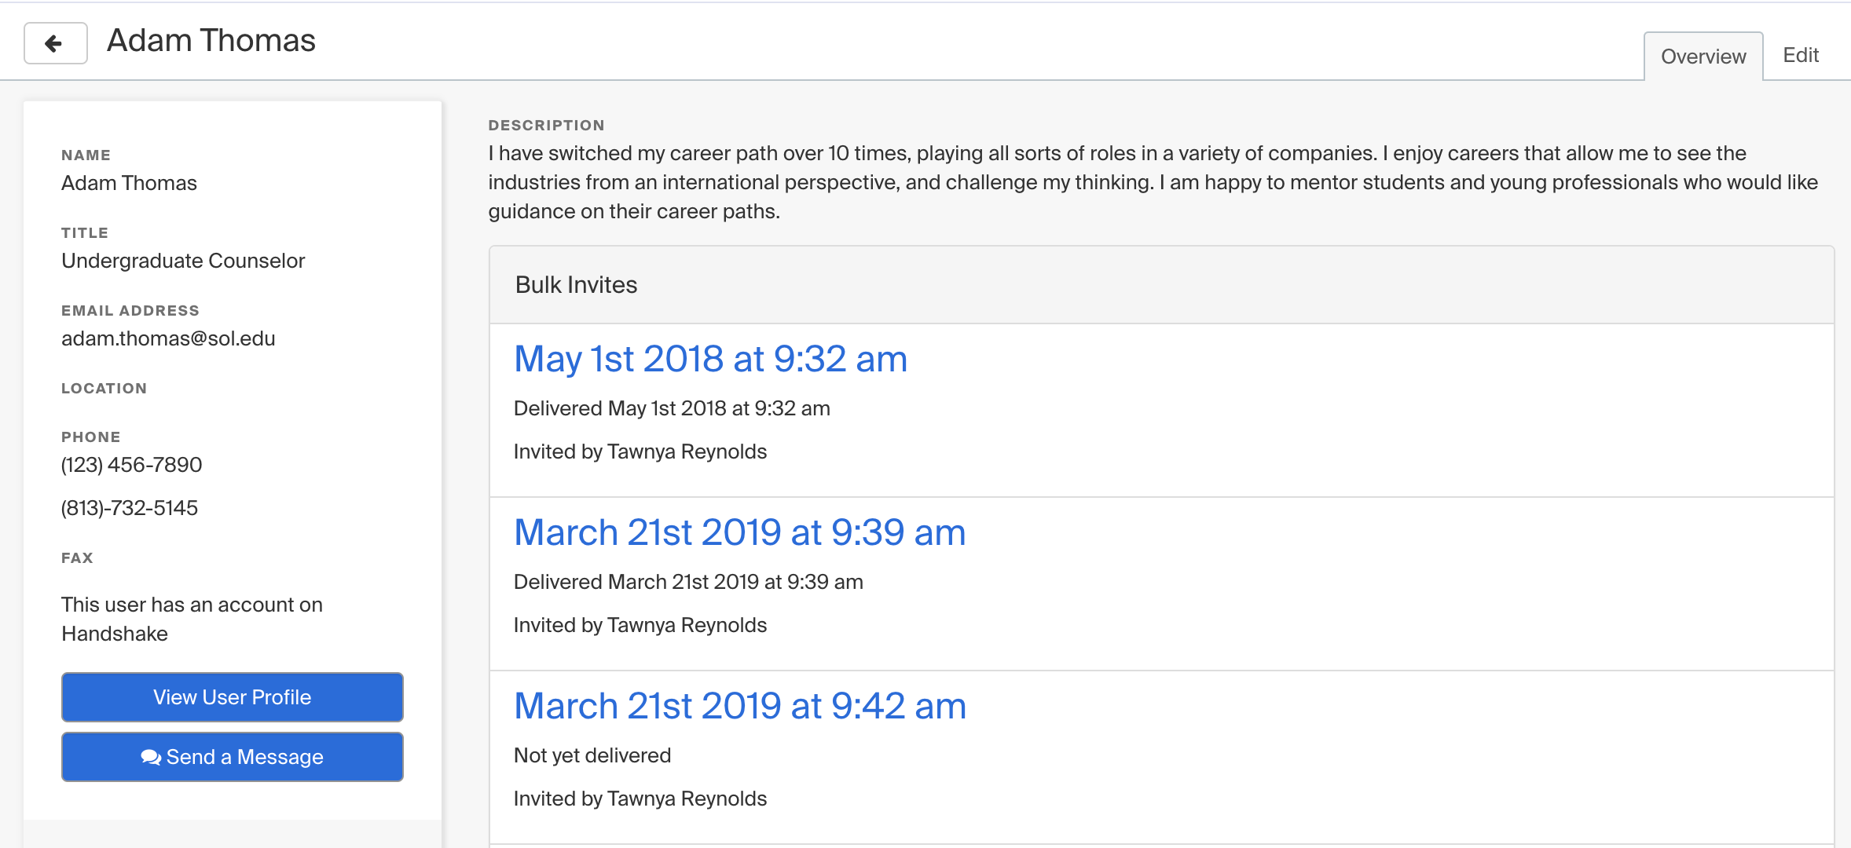Image resolution: width=1851 pixels, height=848 pixels.
Task: Click the phone number (813)-732-5145
Action: [x=130, y=508]
